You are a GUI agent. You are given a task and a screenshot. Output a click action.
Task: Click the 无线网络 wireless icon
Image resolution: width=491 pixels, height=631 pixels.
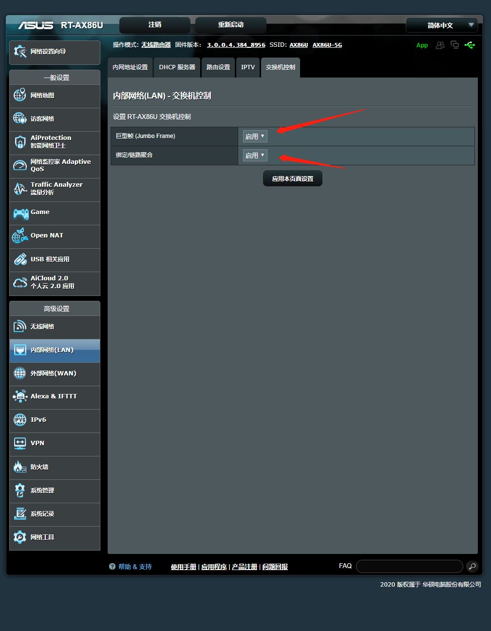19,326
